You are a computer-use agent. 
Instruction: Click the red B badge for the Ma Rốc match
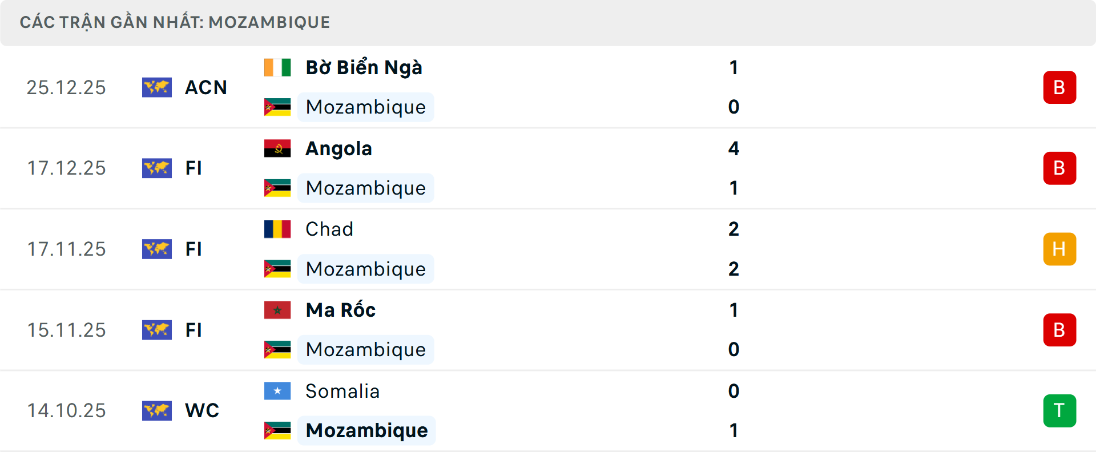pos(1059,330)
